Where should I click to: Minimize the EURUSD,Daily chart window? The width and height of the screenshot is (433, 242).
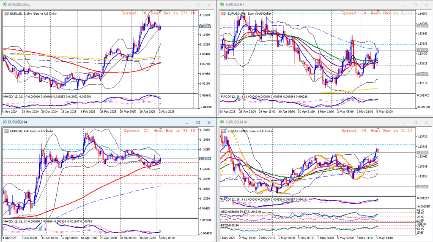187,5
